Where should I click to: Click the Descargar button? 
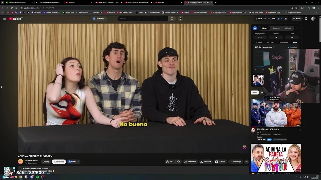pos(235,162)
